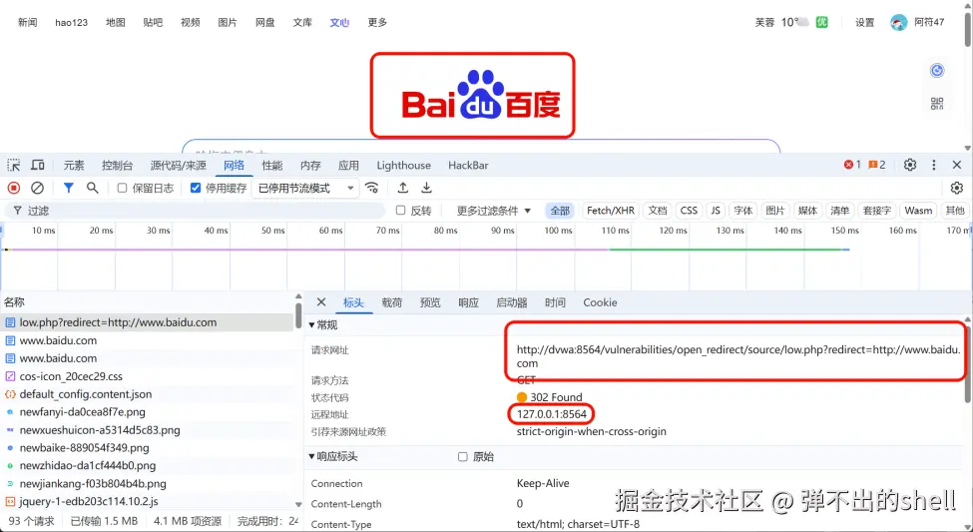Click the Baidu logo
Image resolution: width=973 pixels, height=532 pixels.
(481, 95)
